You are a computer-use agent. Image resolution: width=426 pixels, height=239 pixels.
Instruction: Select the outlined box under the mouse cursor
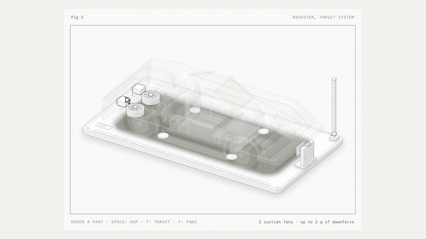coord(123,102)
